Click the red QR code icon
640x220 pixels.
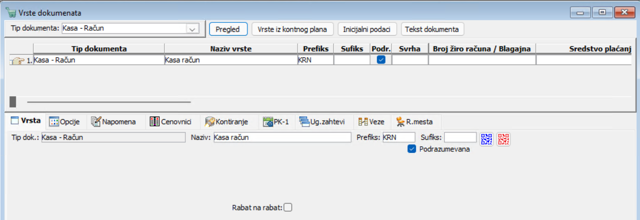point(503,139)
